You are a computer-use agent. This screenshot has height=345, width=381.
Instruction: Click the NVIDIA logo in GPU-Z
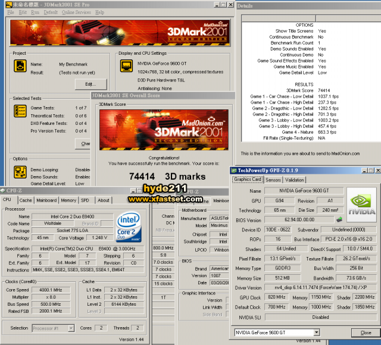[x=361, y=205]
